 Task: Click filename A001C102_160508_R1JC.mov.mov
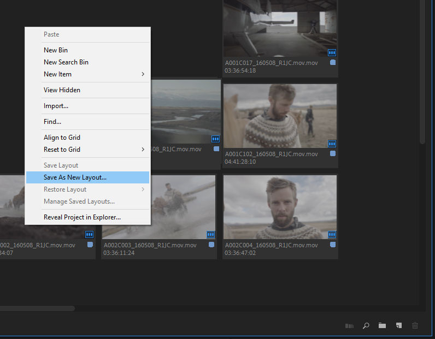(271, 154)
